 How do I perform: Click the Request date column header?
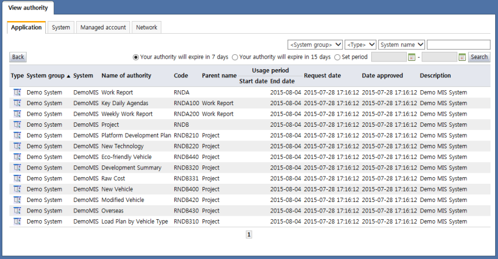point(323,76)
